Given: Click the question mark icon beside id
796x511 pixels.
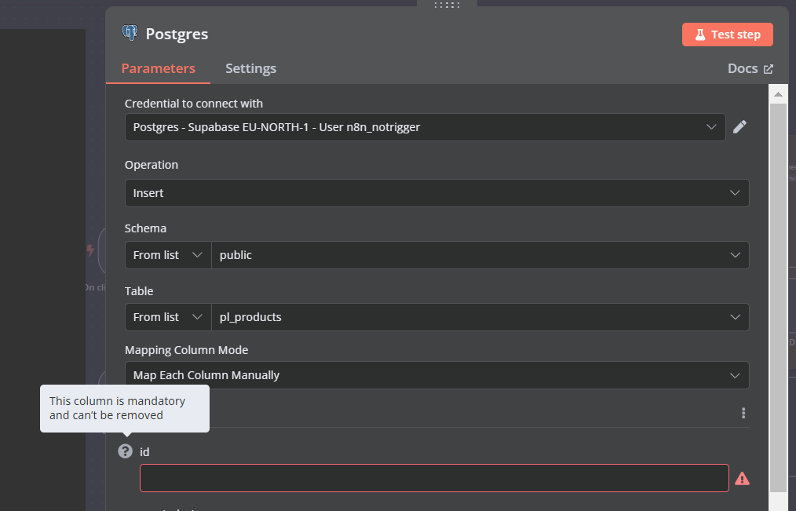Looking at the screenshot, I should (126, 451).
